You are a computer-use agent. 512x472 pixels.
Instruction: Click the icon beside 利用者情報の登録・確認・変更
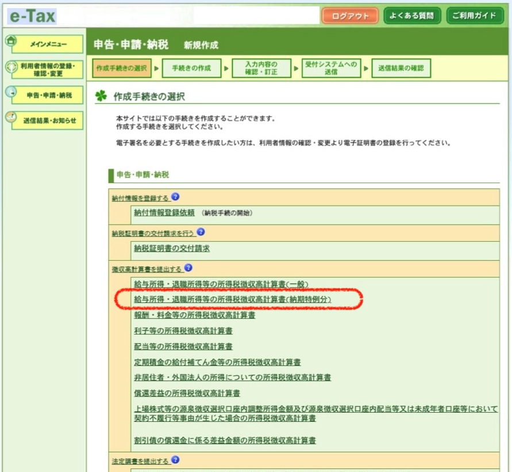[11, 67]
